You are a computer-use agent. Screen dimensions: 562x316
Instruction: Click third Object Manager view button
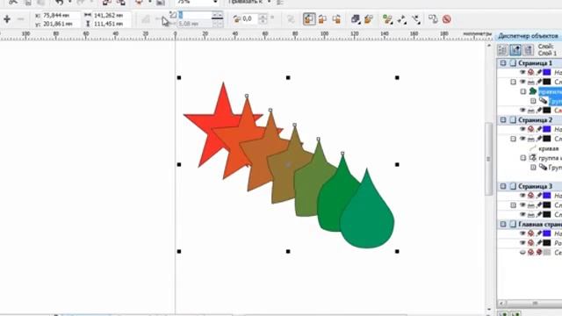tap(528, 50)
